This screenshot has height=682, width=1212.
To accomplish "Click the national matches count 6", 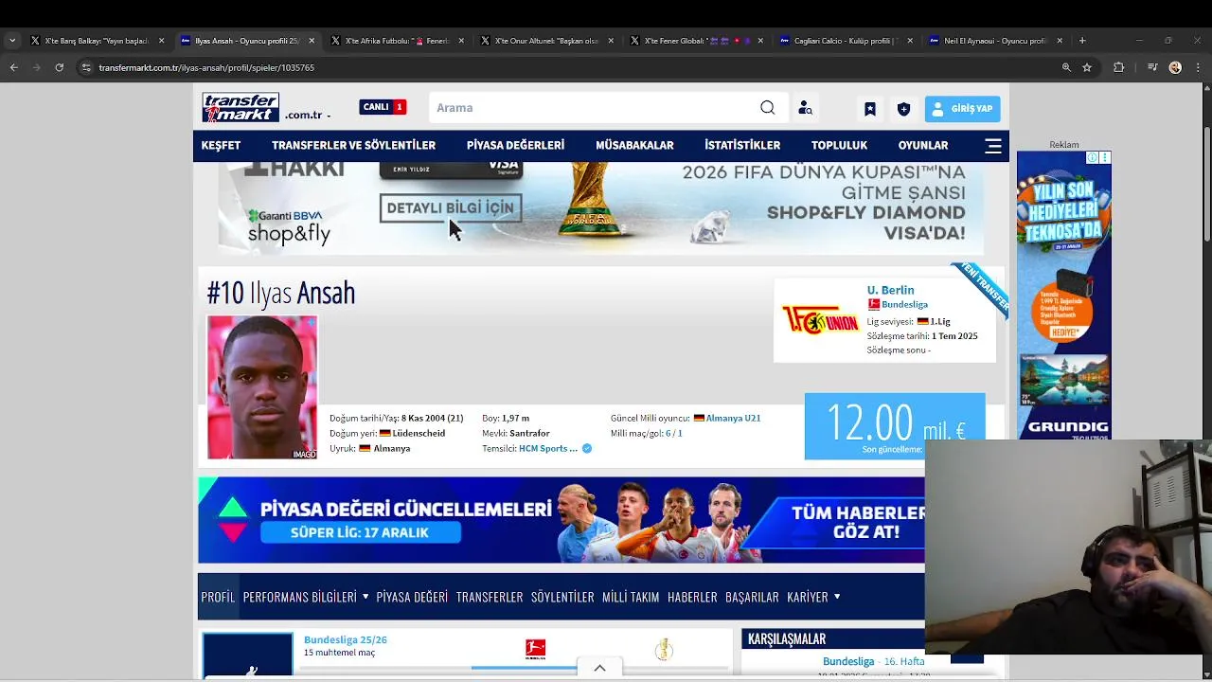I will pyautogui.click(x=668, y=433).
